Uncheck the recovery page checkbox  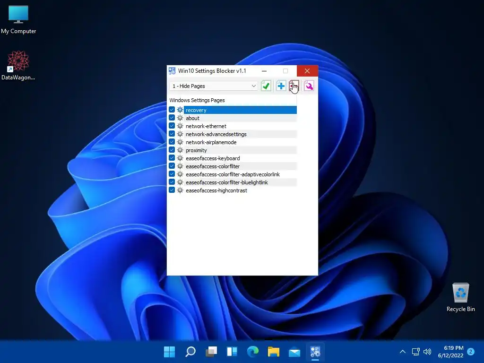(172, 110)
